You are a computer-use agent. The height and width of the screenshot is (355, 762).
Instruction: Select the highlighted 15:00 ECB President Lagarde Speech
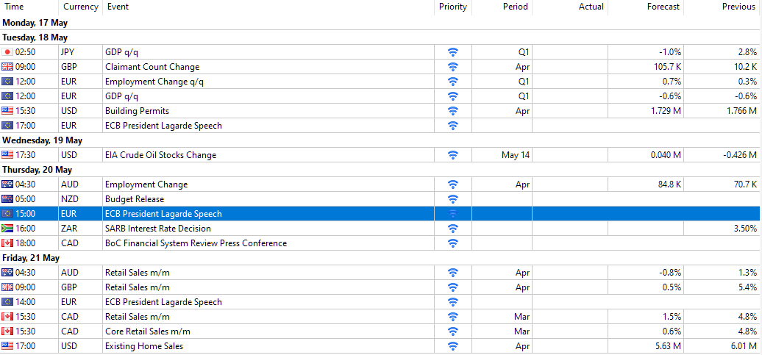pos(163,214)
